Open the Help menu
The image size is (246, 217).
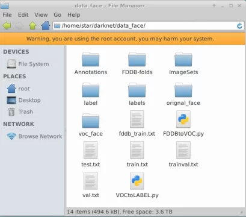tap(74, 15)
